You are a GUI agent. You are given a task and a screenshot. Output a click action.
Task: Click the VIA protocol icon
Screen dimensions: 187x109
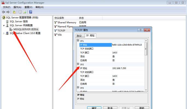(56, 35)
